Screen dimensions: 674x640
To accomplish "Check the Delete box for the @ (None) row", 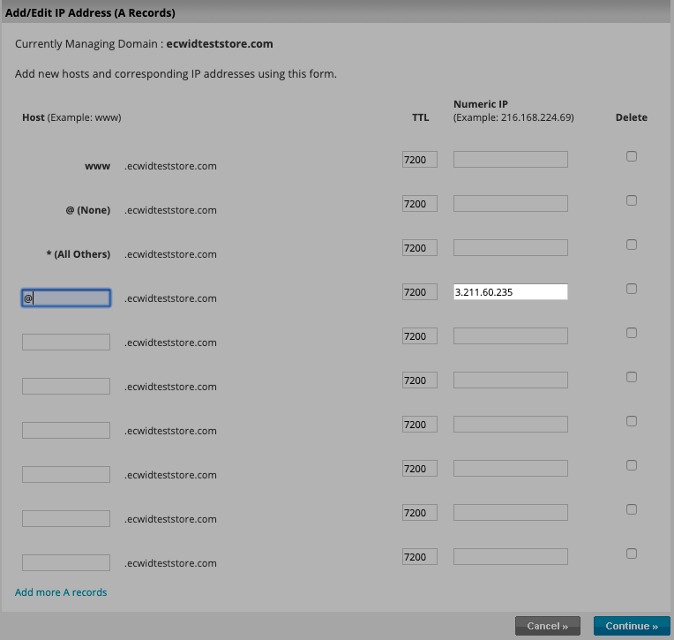I will [x=631, y=200].
